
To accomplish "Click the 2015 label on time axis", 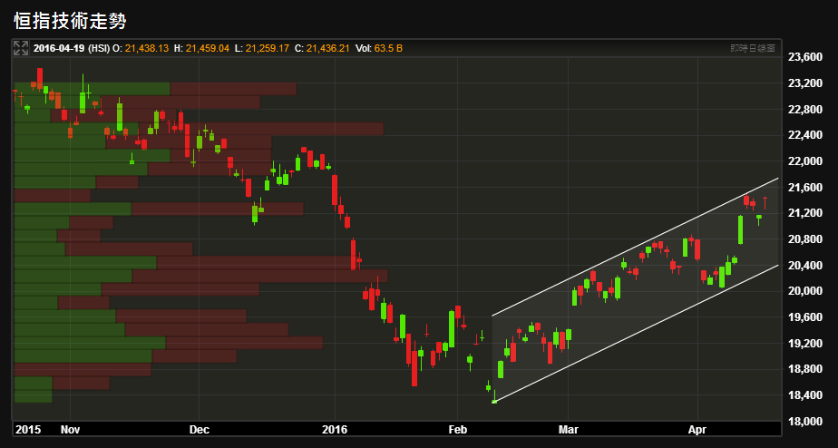I will click(28, 430).
